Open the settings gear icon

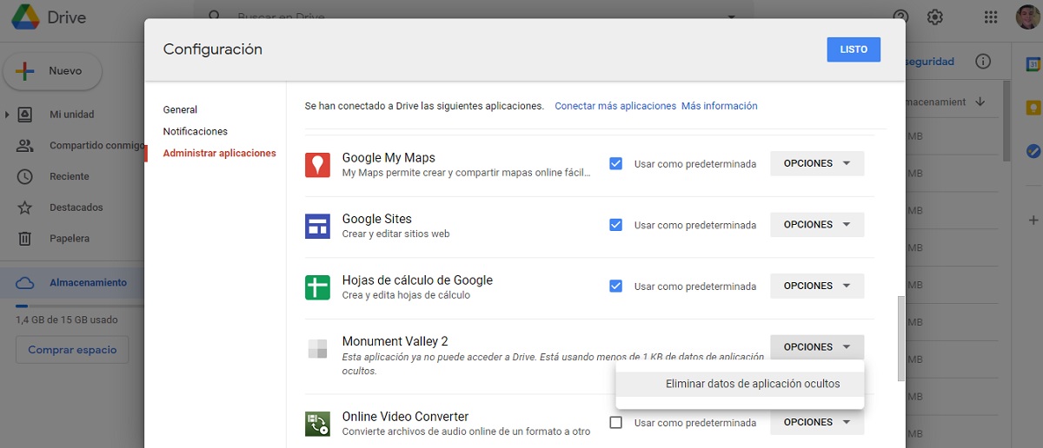(x=935, y=17)
